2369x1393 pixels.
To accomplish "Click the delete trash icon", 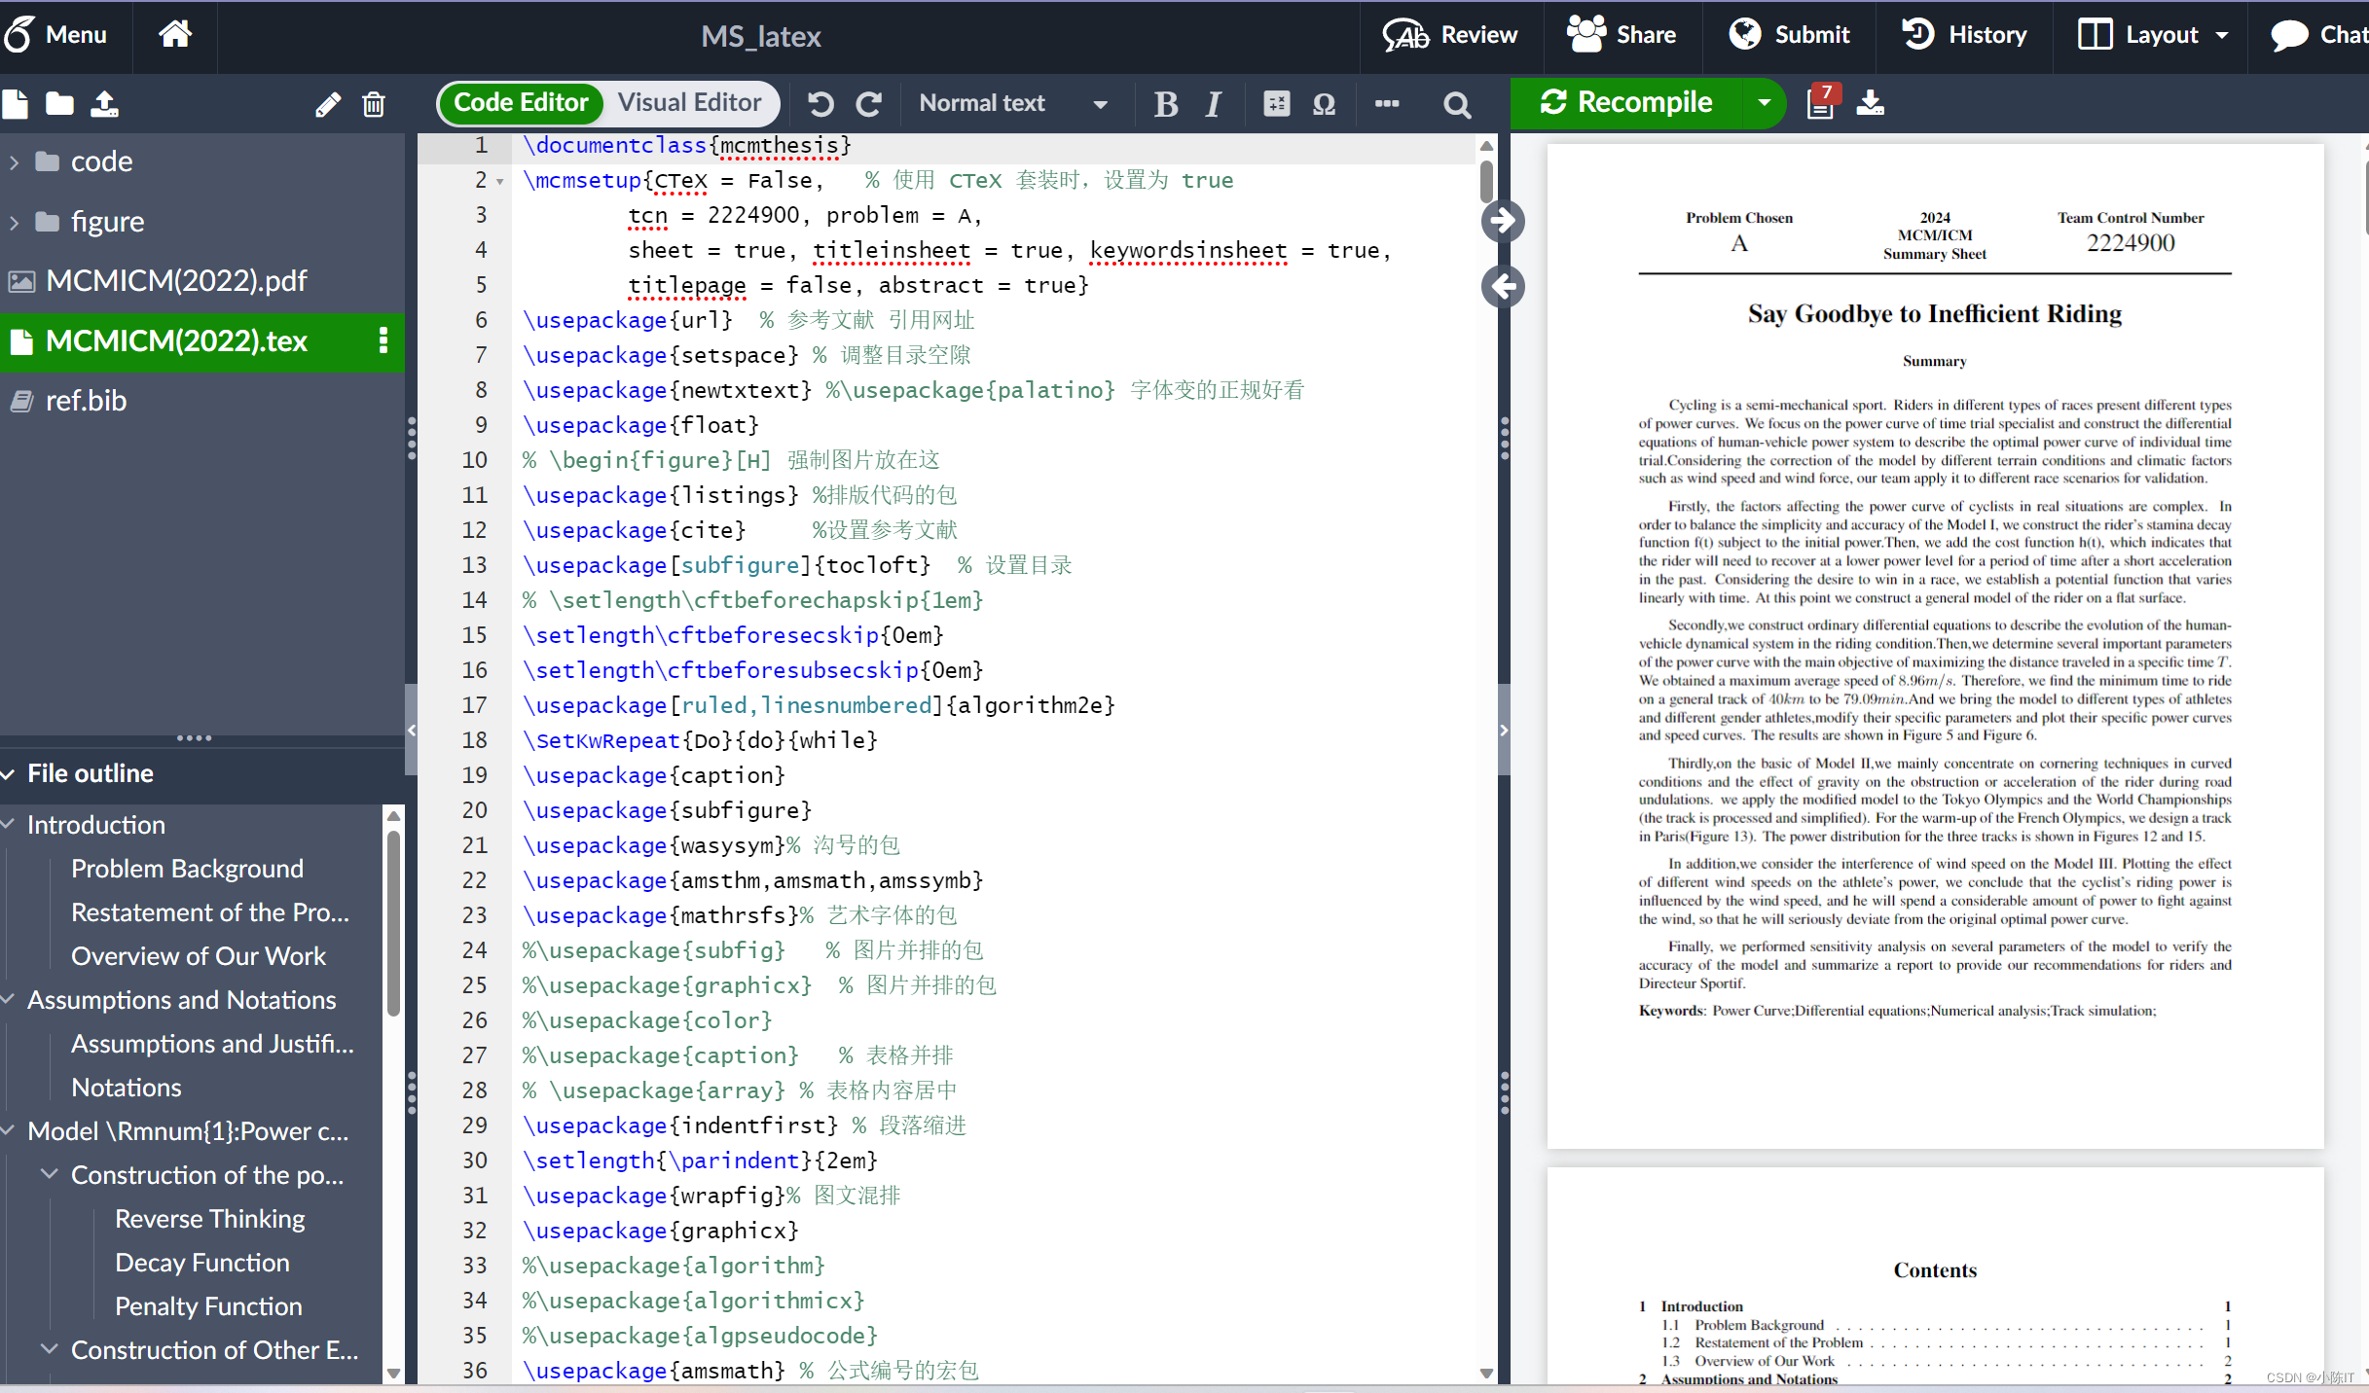I will (x=374, y=104).
